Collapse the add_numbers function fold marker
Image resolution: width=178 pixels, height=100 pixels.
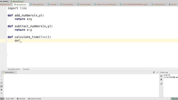coord(6,16)
